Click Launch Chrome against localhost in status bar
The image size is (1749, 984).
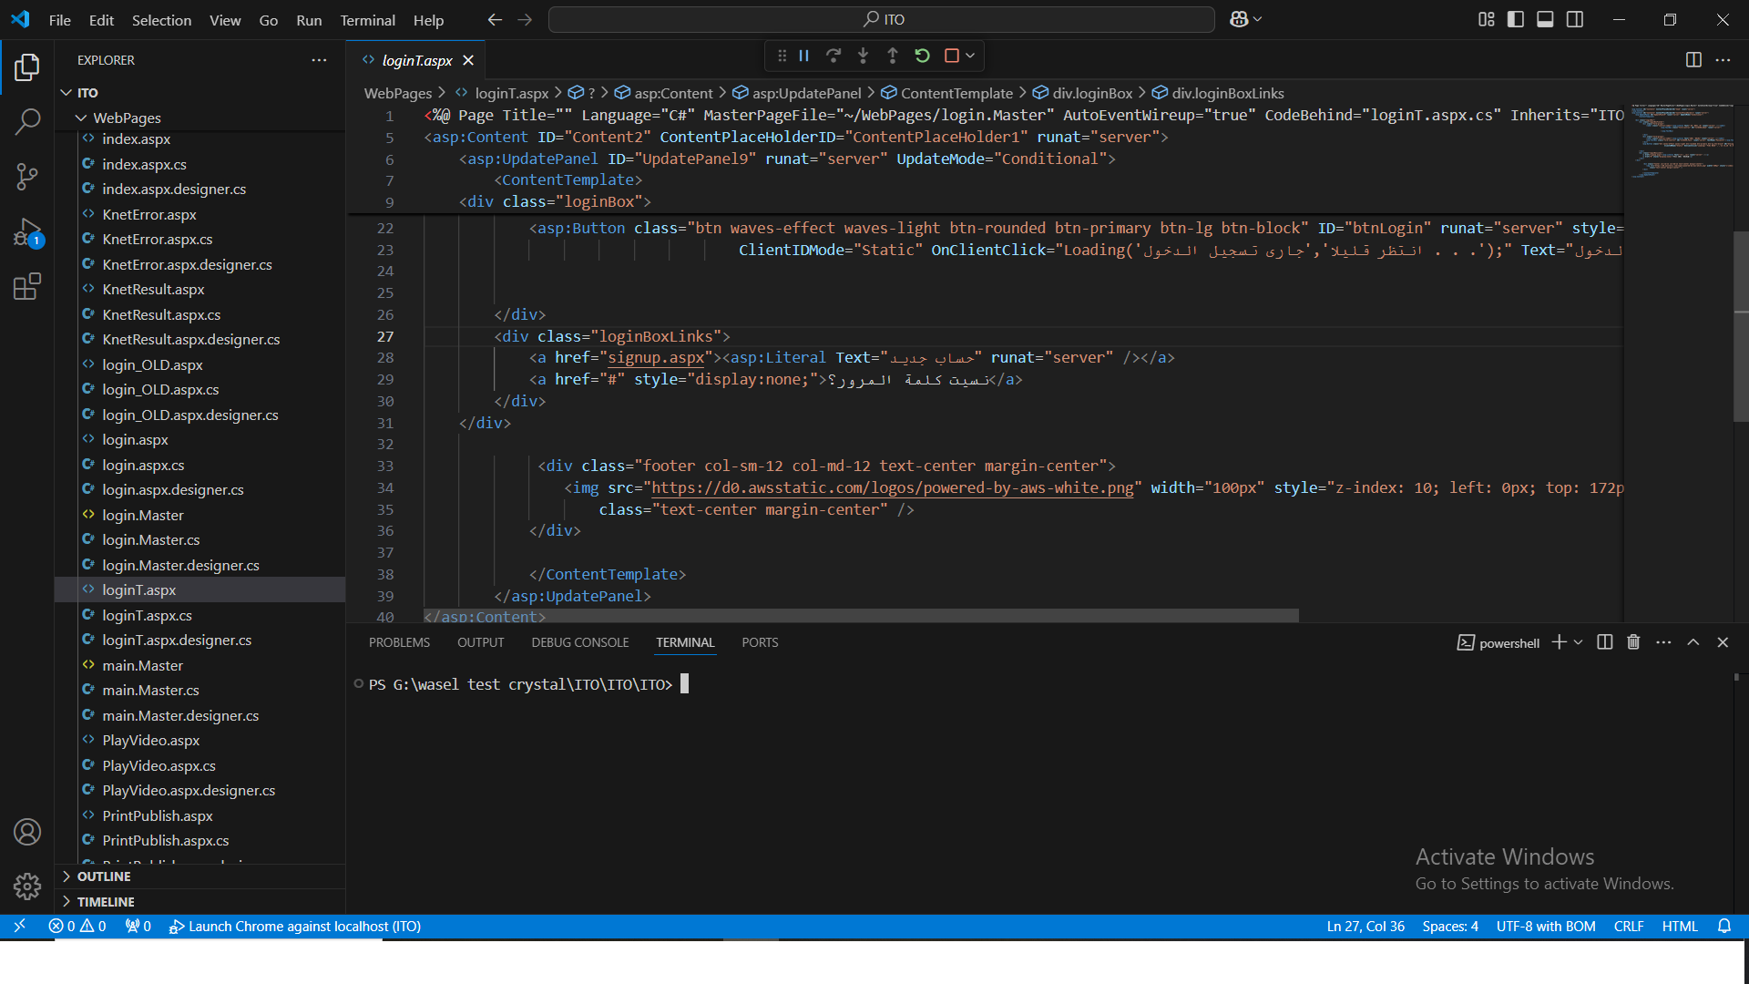[295, 927]
